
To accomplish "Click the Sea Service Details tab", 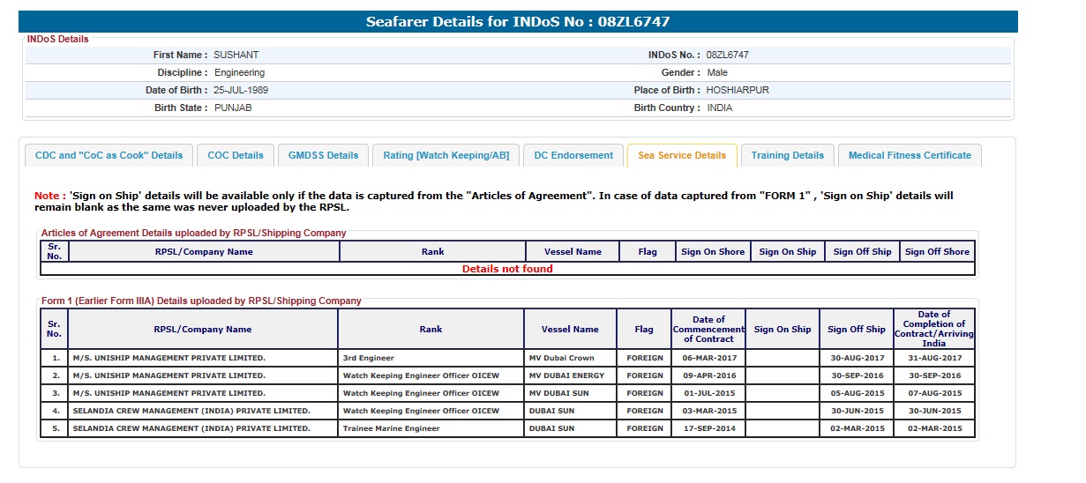I will (x=682, y=155).
